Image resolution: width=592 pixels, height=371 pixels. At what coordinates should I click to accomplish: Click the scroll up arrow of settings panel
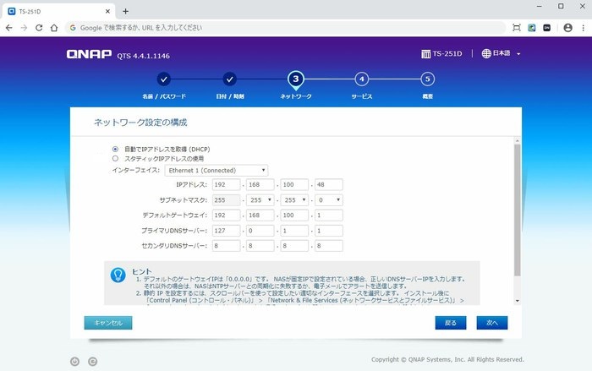518,141
